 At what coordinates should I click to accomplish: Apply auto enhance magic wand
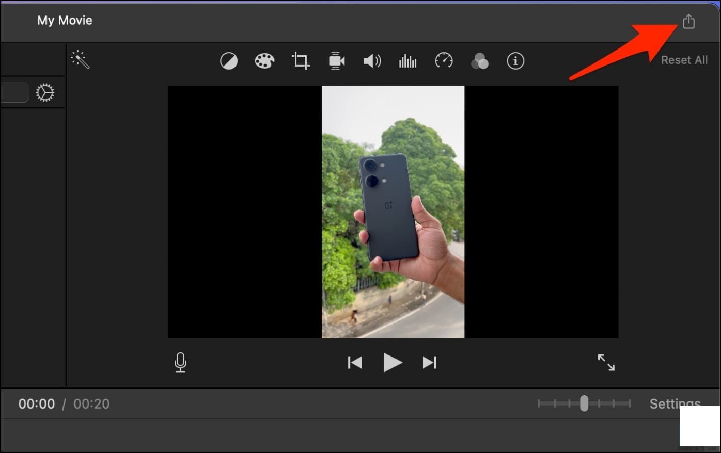(80, 60)
